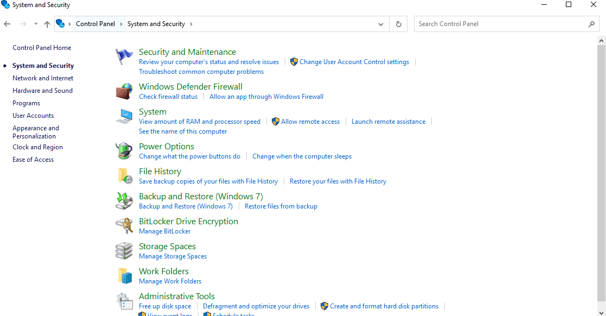Click the System computer monitor icon
This screenshot has height=316, width=606.
124,116
